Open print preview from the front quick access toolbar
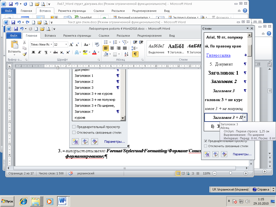Viewport: 276px width, 207px height. (48, 29)
